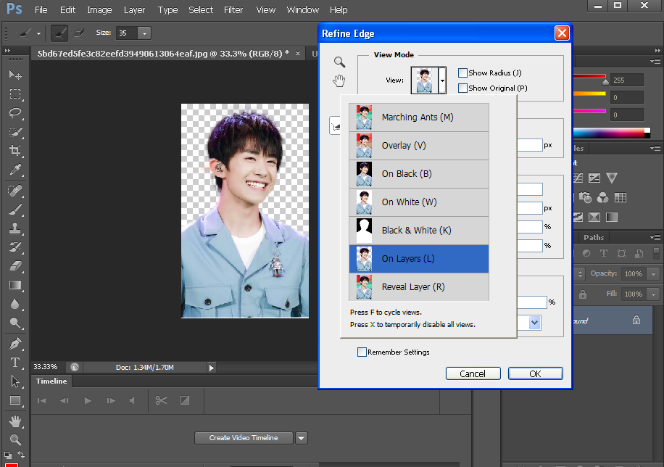Select the Hand tool in Refine Edge dialog
This screenshot has height=467, width=664.
(x=339, y=80)
